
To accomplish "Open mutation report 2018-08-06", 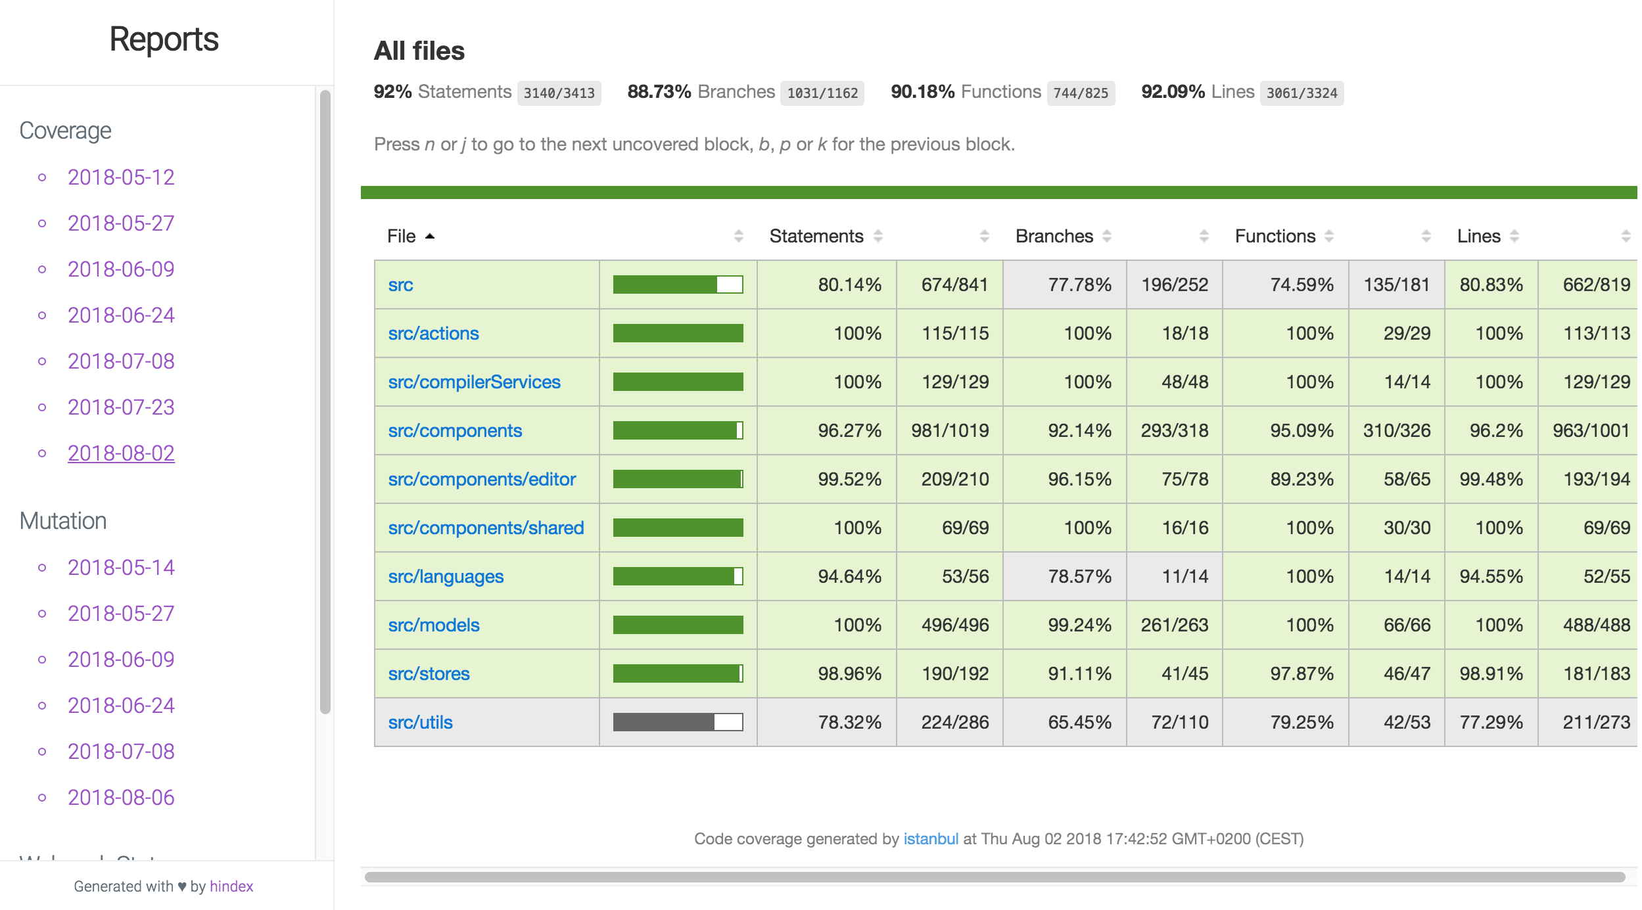I will point(121,798).
